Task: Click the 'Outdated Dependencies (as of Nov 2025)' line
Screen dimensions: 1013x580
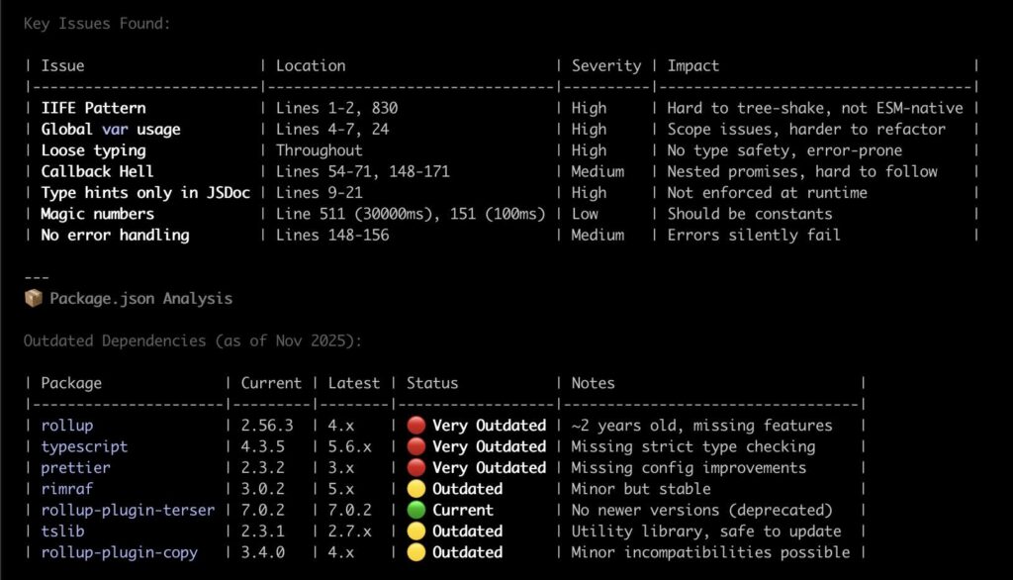Action: (x=193, y=340)
